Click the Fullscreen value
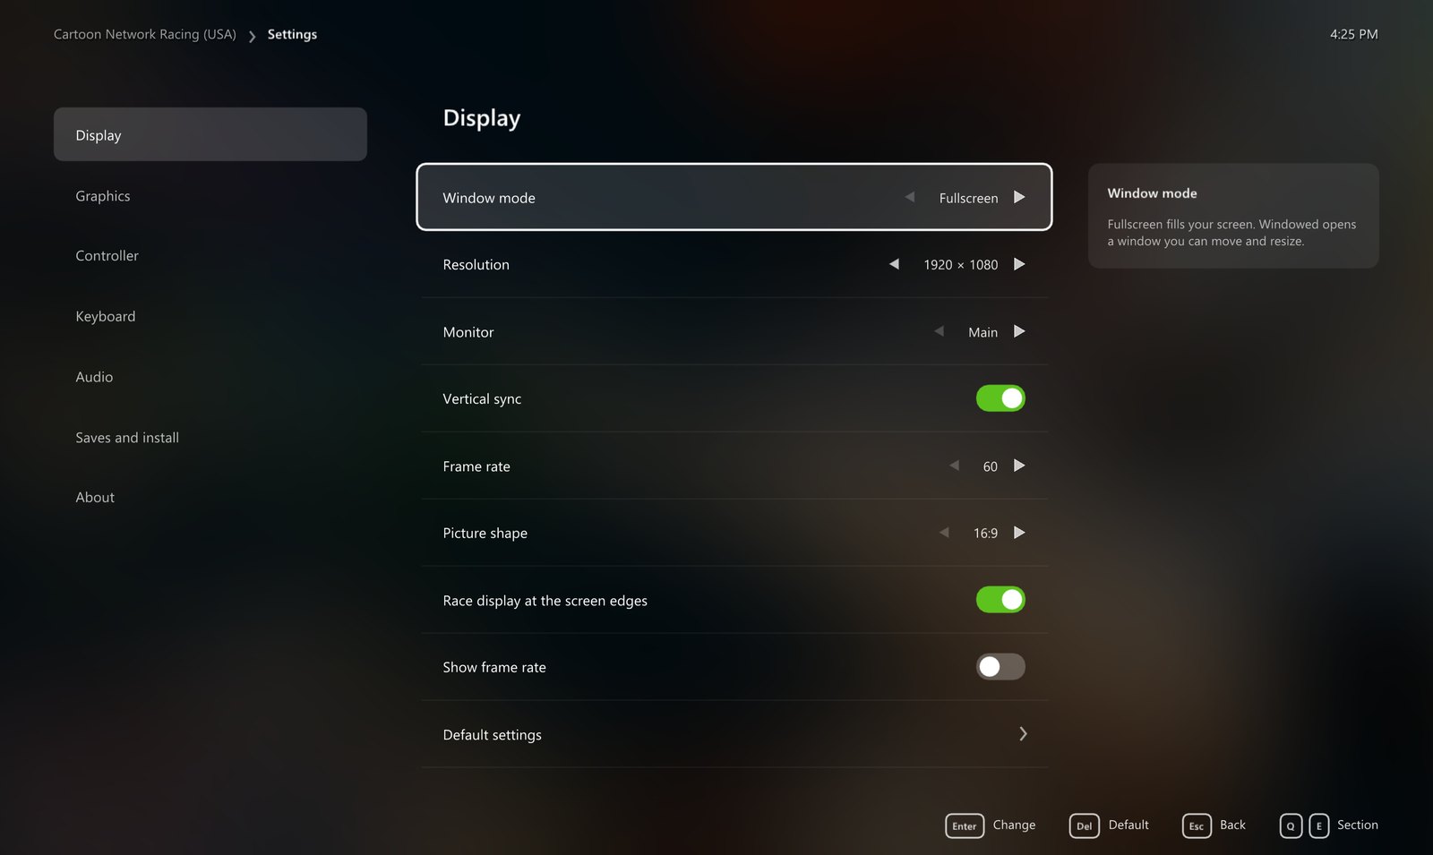Image resolution: width=1433 pixels, height=855 pixels. [968, 198]
